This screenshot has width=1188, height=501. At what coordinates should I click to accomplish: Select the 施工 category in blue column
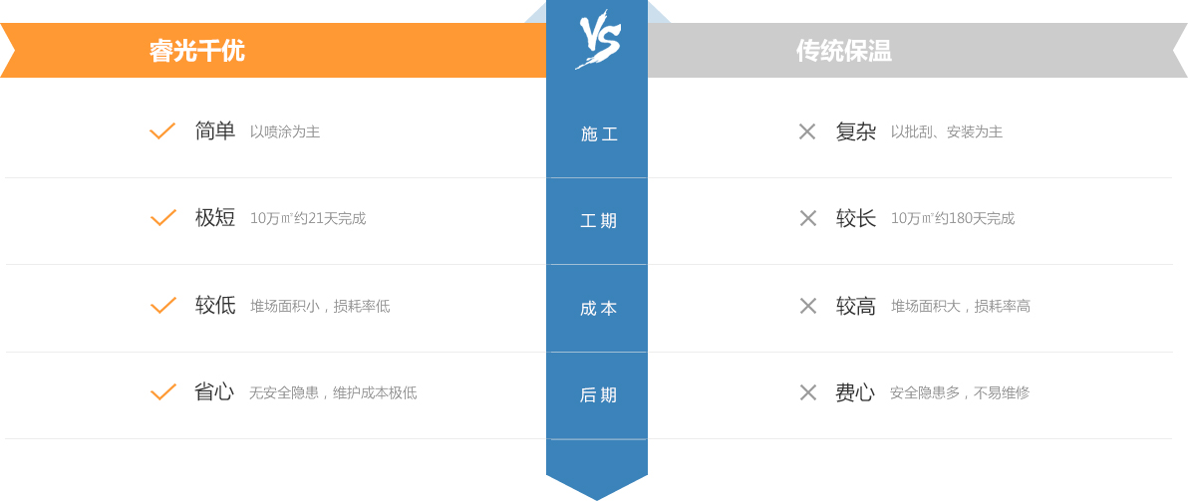point(597,134)
